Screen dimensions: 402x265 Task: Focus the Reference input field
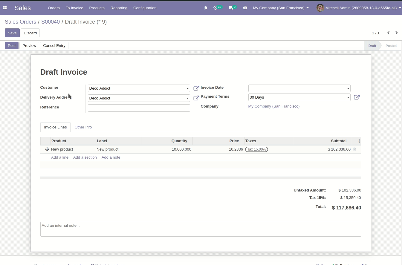coord(139,108)
